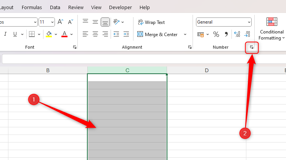
Task: Click the text orientation icon
Action: point(116,22)
